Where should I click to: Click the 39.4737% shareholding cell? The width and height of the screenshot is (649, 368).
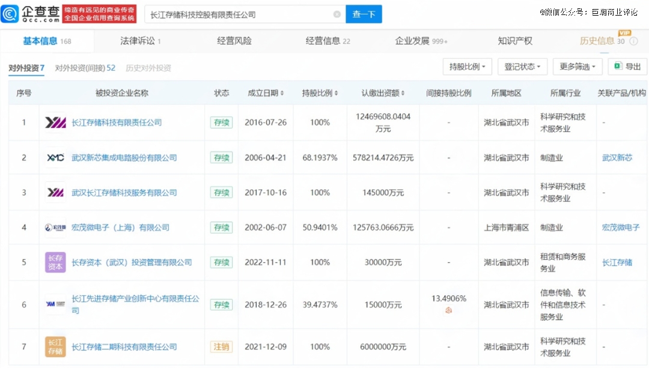pyautogui.click(x=320, y=305)
